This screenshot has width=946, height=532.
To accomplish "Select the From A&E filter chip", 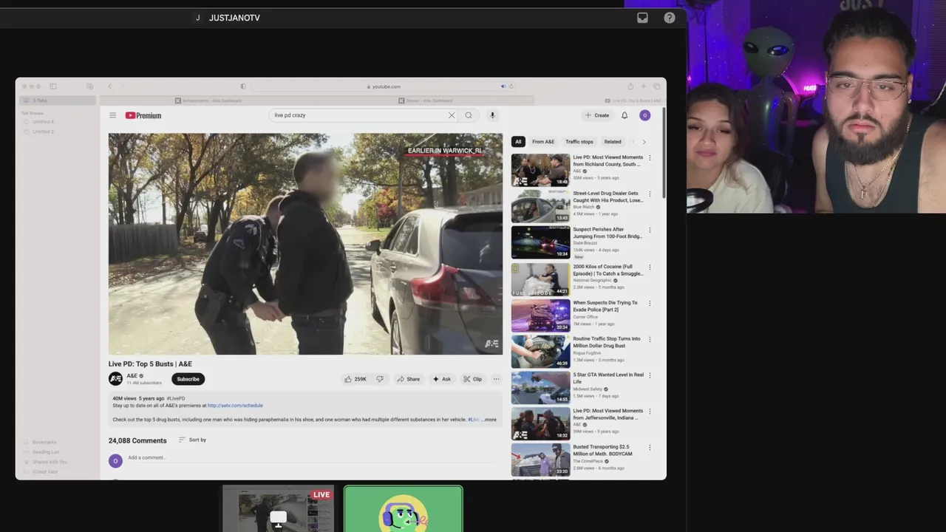I will 543,142.
